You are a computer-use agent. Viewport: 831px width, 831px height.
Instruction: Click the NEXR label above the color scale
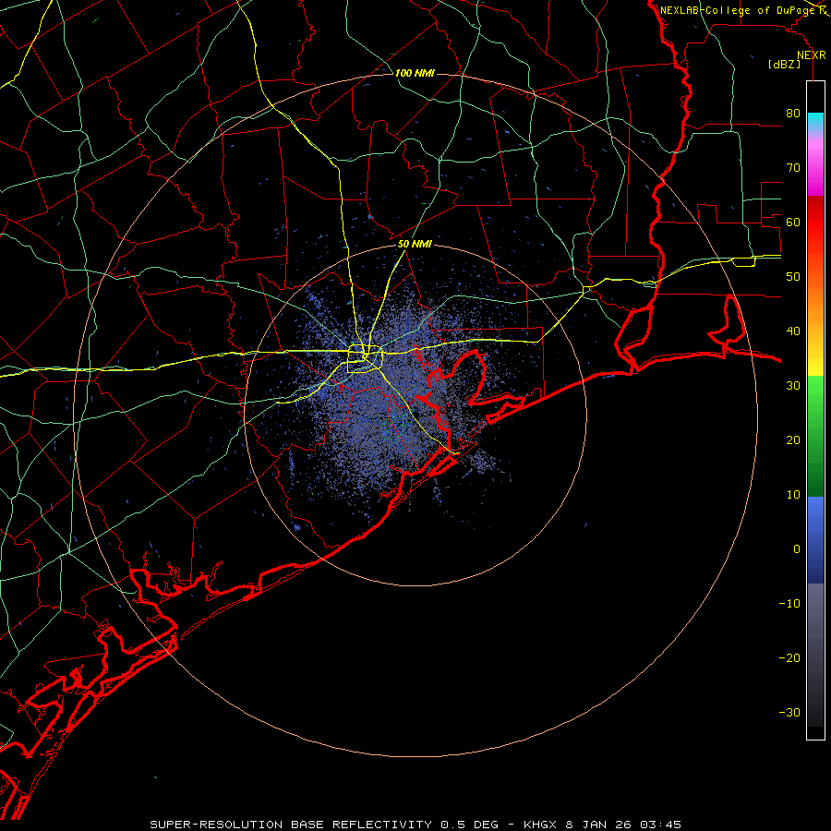pyautogui.click(x=812, y=55)
